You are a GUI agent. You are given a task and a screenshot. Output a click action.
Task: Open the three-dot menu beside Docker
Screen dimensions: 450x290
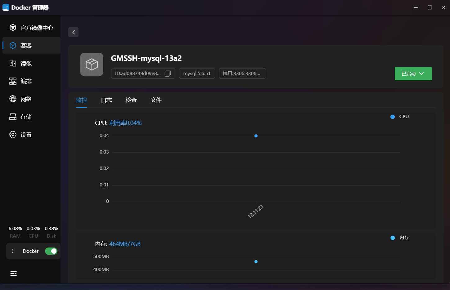(x=13, y=251)
